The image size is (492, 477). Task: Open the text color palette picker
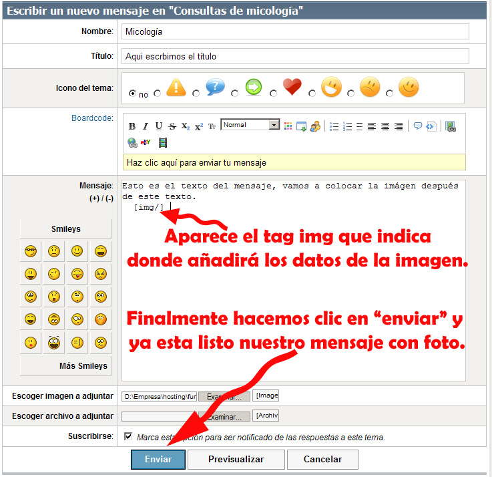(288, 126)
